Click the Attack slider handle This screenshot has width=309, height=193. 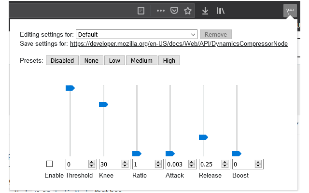[170, 153]
